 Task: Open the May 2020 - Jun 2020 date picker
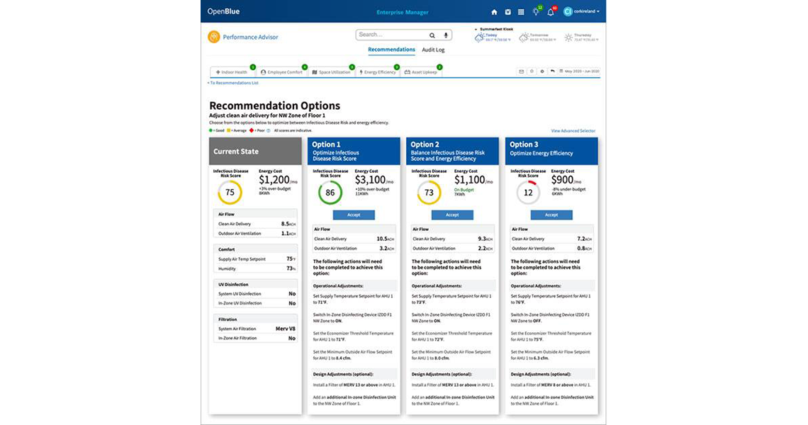click(580, 72)
